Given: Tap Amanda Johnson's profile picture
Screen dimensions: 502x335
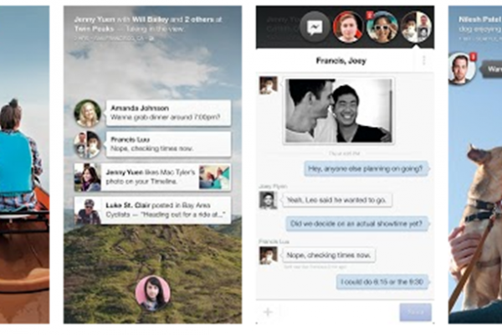Looking at the screenshot, I should click(87, 114).
